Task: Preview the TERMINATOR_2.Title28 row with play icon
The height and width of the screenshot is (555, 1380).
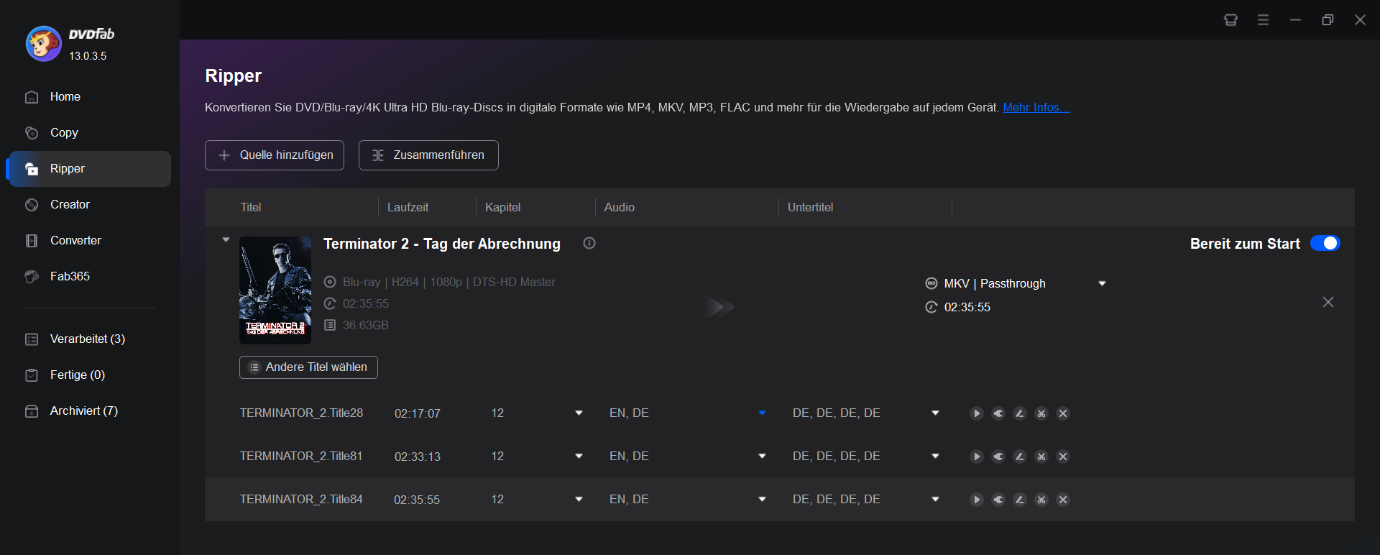Action: pyautogui.click(x=977, y=413)
